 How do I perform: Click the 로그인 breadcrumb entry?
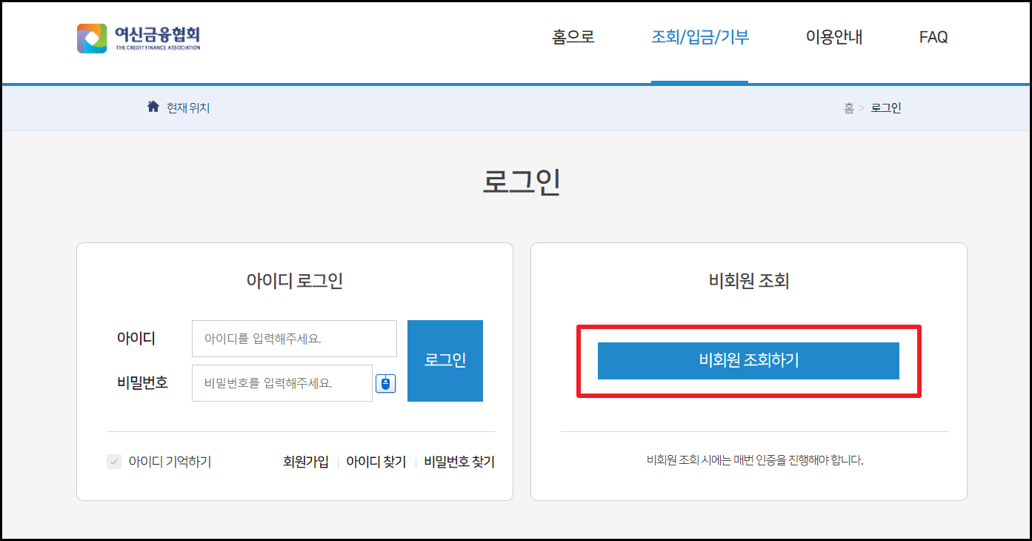tap(885, 107)
